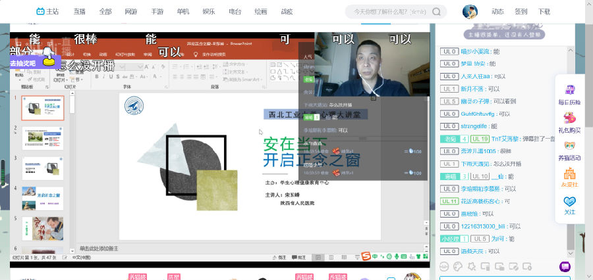Click the Sogou input method S icon

pyautogui.click(x=366, y=256)
